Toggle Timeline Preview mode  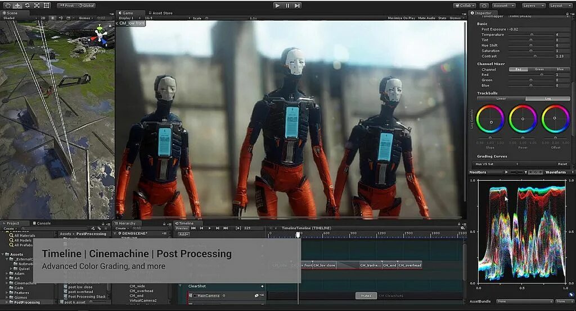[182, 228]
